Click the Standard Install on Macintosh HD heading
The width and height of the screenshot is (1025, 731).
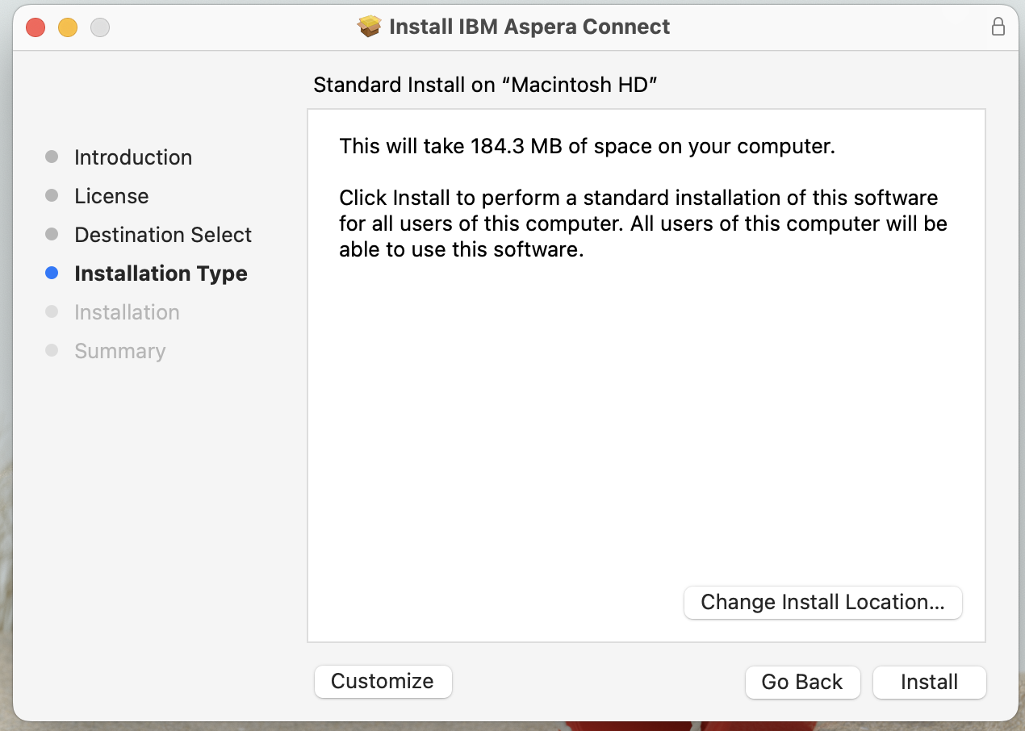pos(485,85)
